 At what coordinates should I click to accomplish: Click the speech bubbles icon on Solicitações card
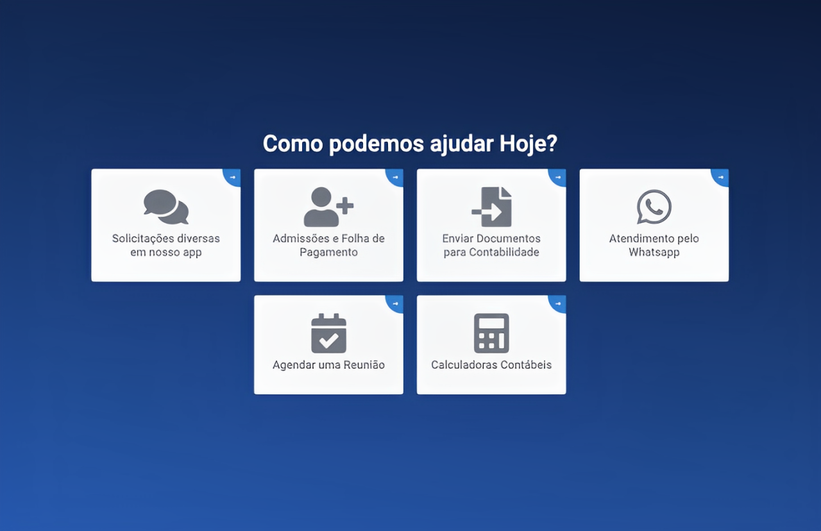click(x=165, y=206)
